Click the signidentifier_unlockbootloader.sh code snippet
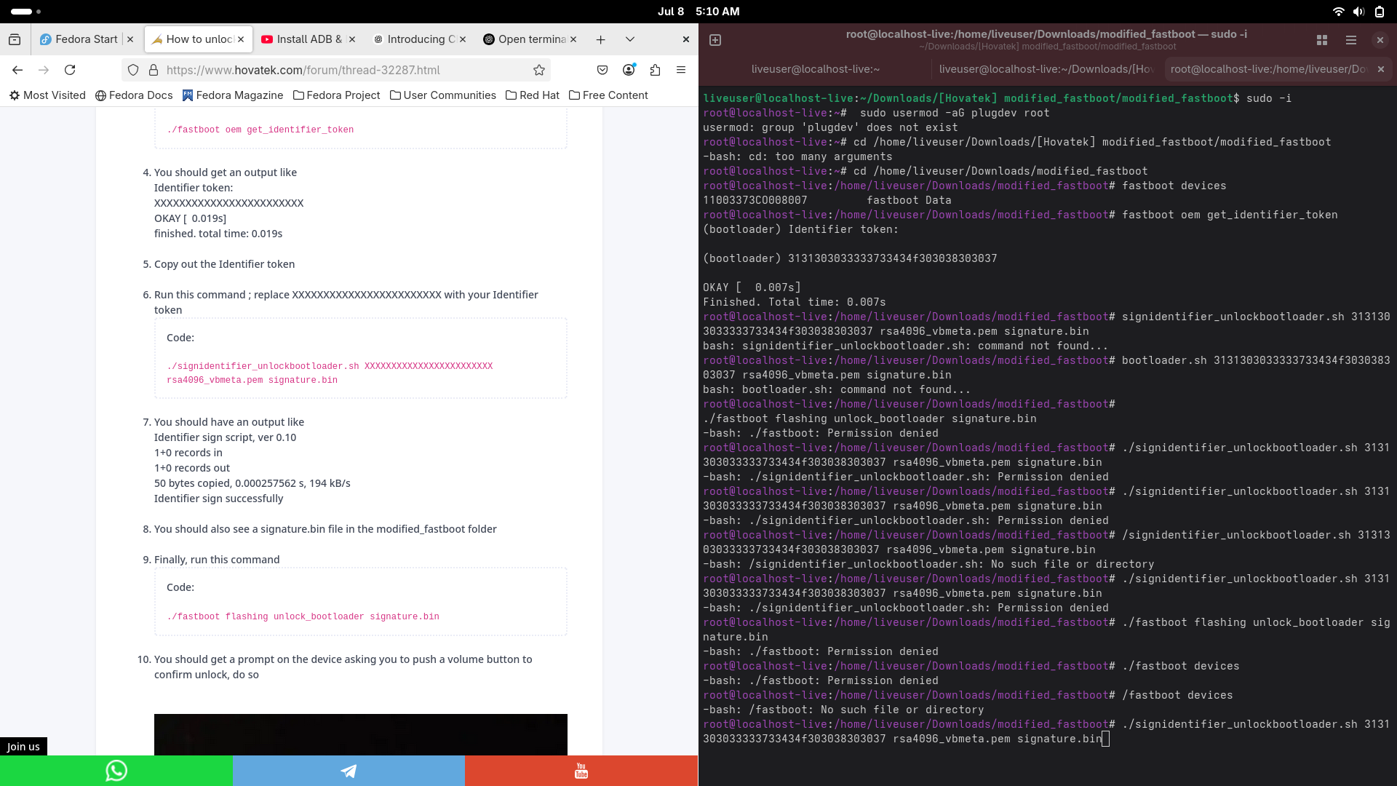The image size is (1397, 786). click(x=330, y=373)
